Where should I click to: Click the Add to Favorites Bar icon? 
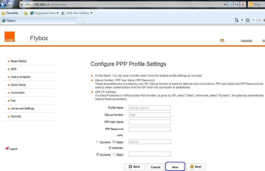26,13
